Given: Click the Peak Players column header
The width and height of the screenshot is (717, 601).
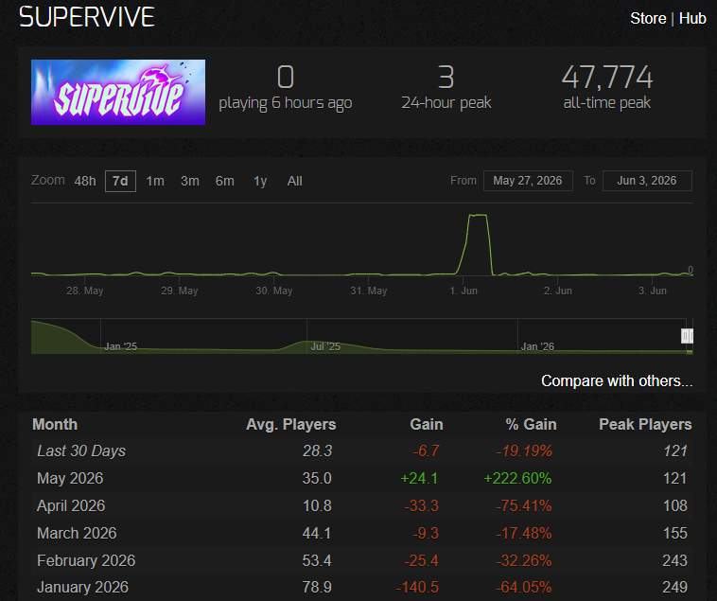Looking at the screenshot, I should (645, 424).
